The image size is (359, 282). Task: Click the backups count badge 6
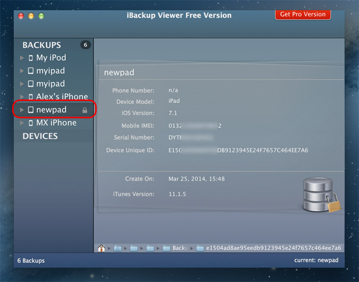86,45
